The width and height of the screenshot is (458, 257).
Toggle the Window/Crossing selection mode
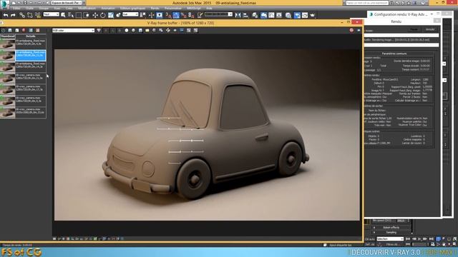tap(86, 15)
